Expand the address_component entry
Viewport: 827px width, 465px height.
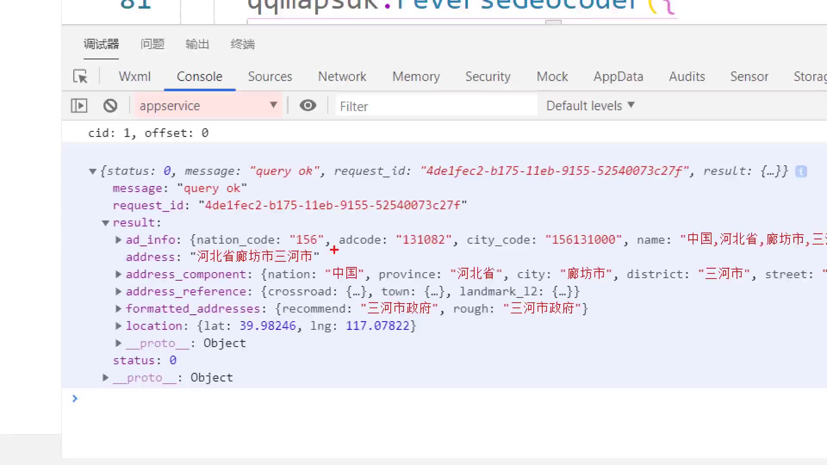pos(118,274)
